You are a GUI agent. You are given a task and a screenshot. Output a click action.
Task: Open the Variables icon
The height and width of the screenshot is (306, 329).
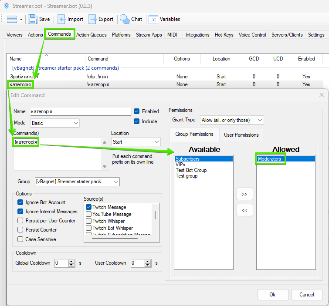pyautogui.click(x=153, y=19)
